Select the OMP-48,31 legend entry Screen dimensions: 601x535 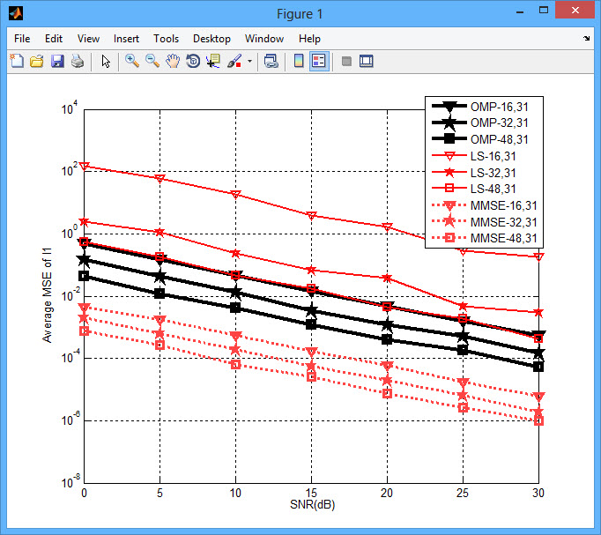pyautogui.click(x=484, y=139)
